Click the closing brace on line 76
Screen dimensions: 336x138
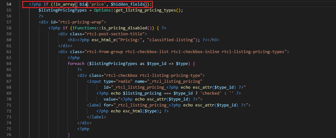coord(69,135)
